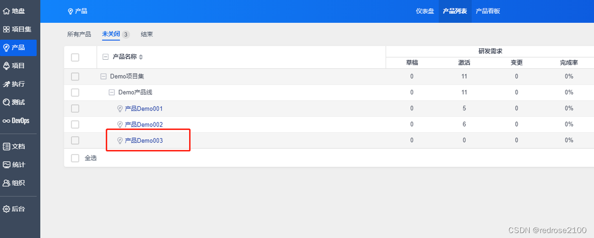Click 激活 value 11 in Demo项目集 row
Image resolution: width=594 pixels, height=238 pixels.
(x=464, y=77)
